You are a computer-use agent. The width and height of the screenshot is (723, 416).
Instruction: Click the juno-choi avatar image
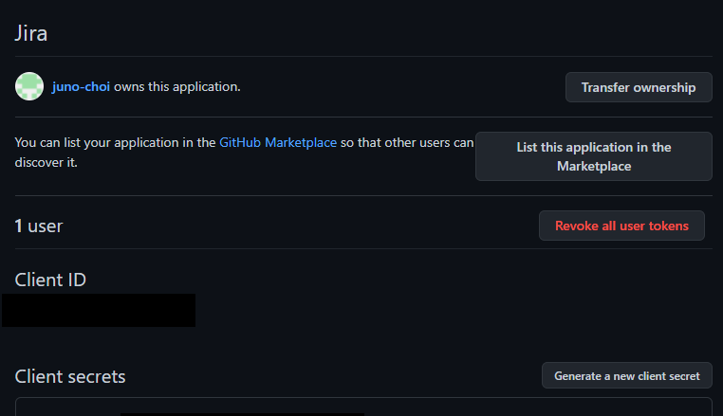point(29,86)
